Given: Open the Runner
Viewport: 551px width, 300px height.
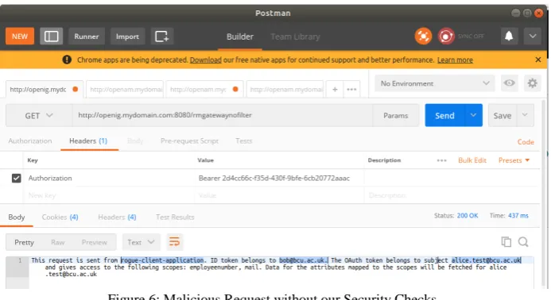Looking at the screenshot, I should 87,37.
